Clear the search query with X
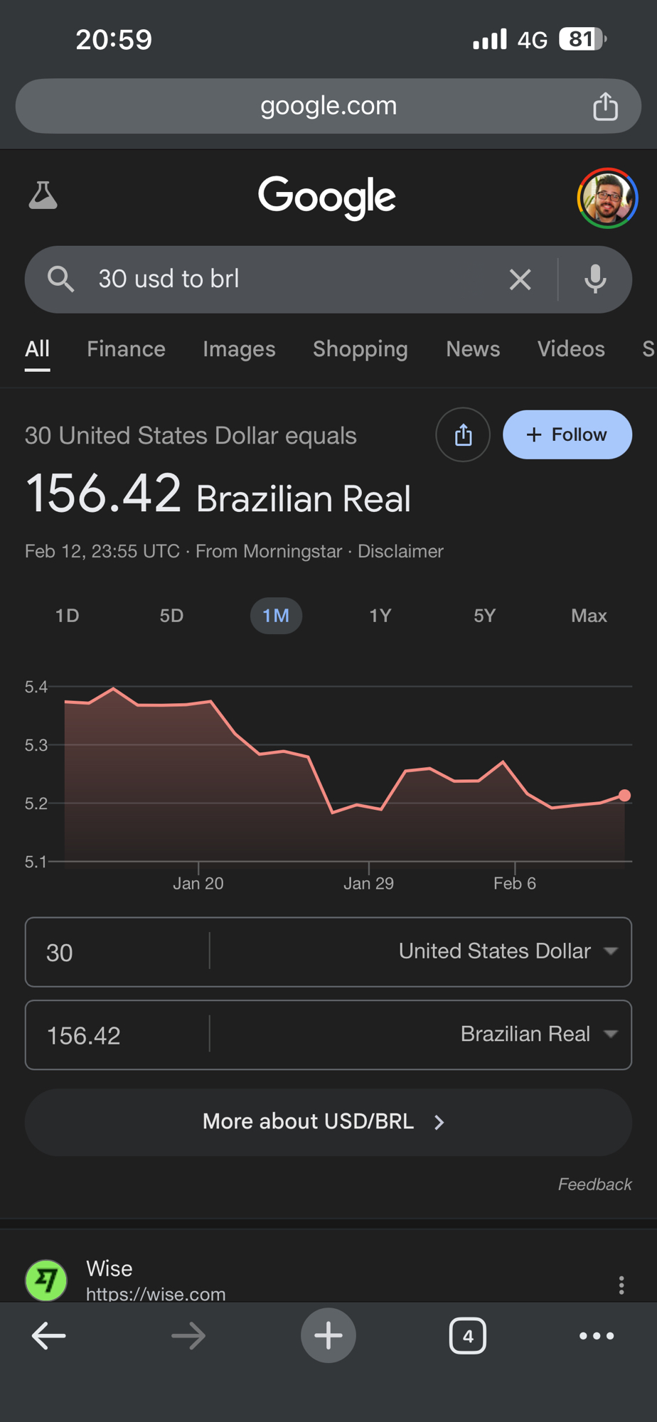This screenshot has height=1422, width=657. pyautogui.click(x=520, y=279)
